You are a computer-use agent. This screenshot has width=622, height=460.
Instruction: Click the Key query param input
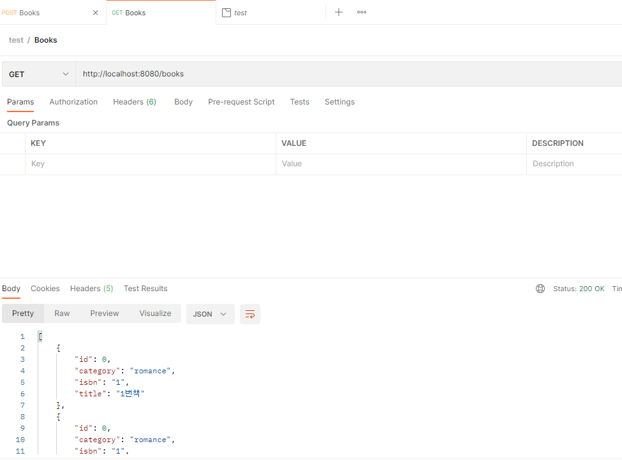[151, 164]
